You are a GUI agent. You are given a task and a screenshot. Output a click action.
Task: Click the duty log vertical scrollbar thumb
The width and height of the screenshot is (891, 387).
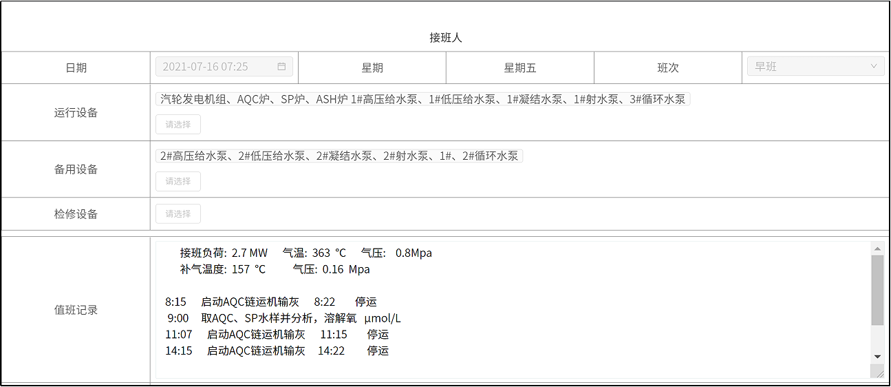pos(877,289)
